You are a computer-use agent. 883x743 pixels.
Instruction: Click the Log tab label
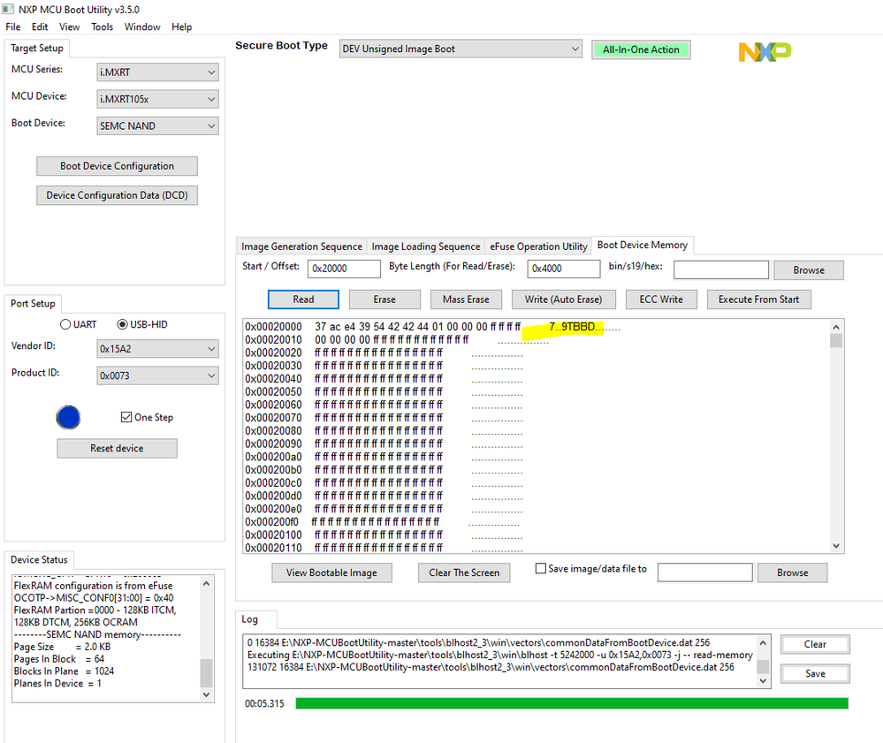(x=250, y=619)
